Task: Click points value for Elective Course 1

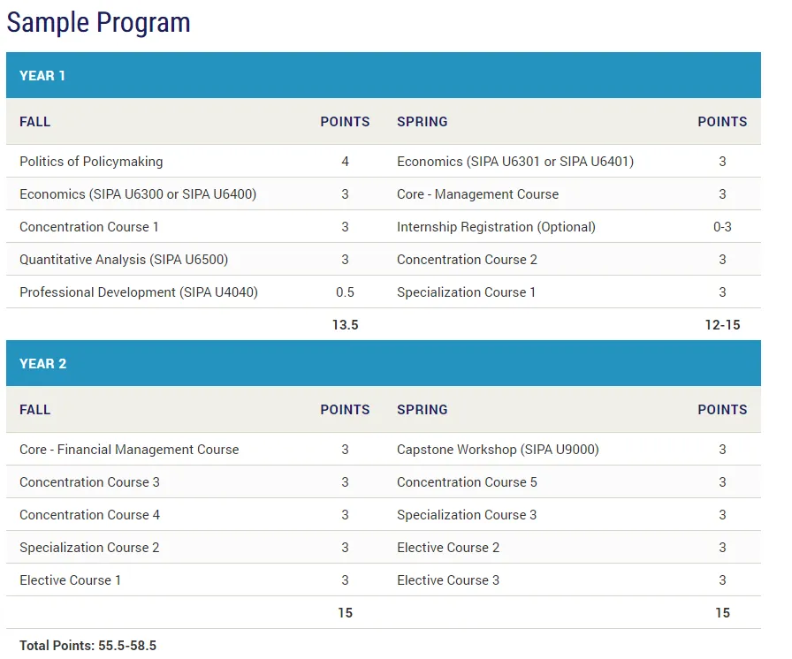Action: tap(345, 580)
